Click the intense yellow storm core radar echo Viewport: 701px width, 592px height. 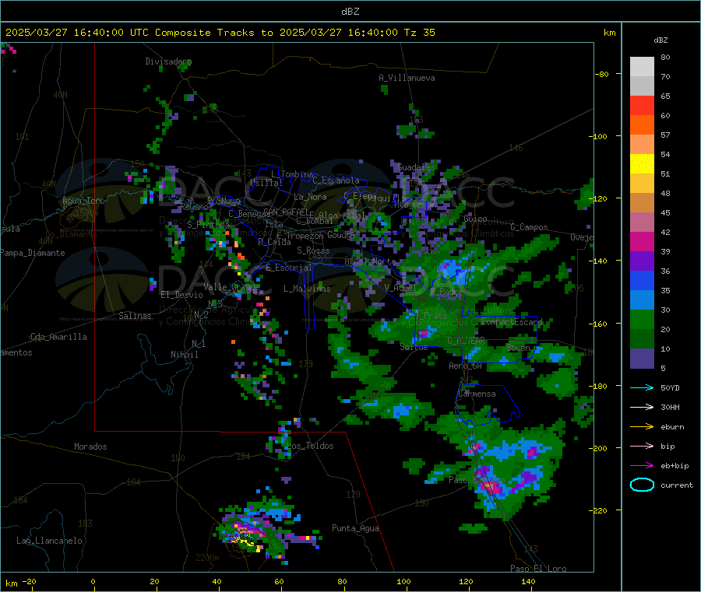(x=245, y=541)
